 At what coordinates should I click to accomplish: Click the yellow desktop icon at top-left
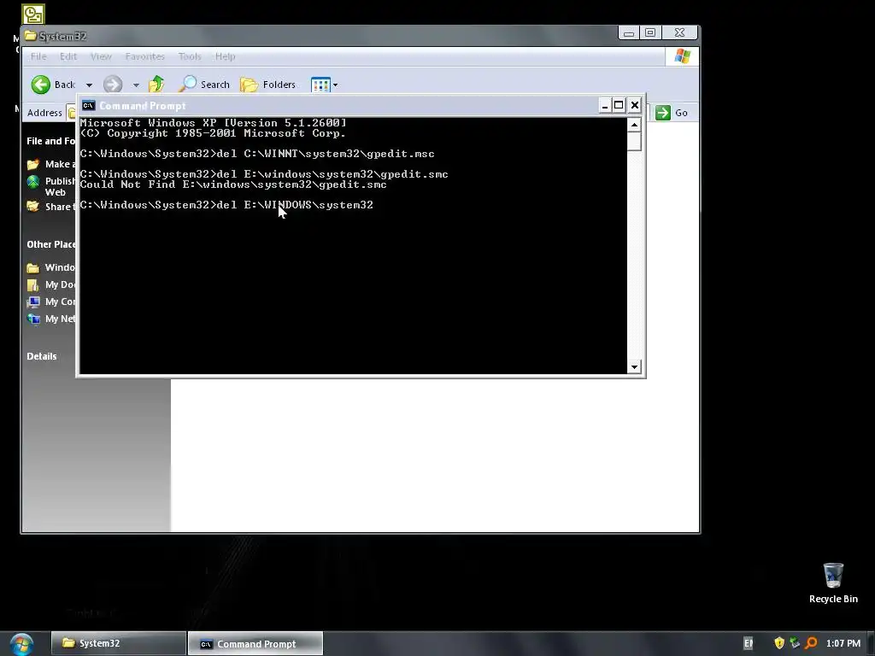click(x=33, y=15)
